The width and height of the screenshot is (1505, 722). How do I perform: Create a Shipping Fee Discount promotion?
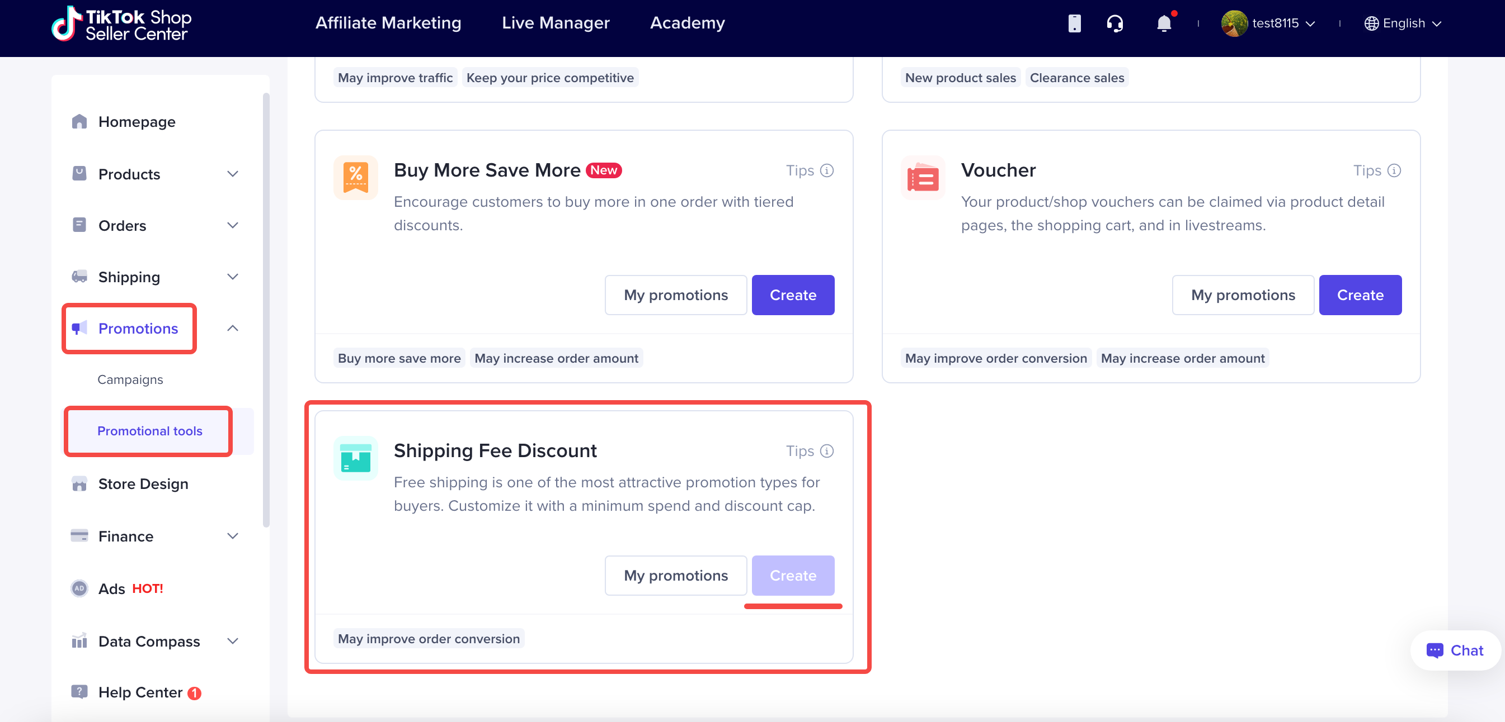pos(792,576)
